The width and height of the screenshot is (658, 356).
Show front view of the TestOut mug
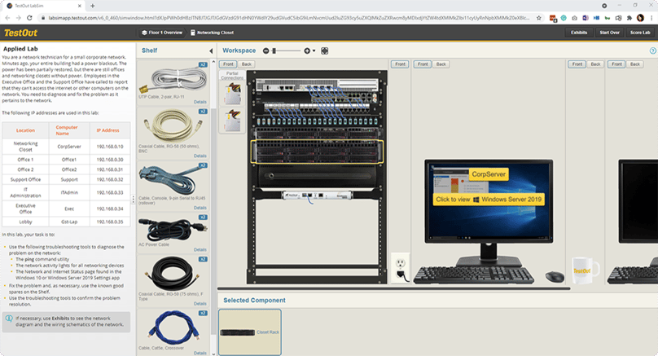[x=577, y=64]
